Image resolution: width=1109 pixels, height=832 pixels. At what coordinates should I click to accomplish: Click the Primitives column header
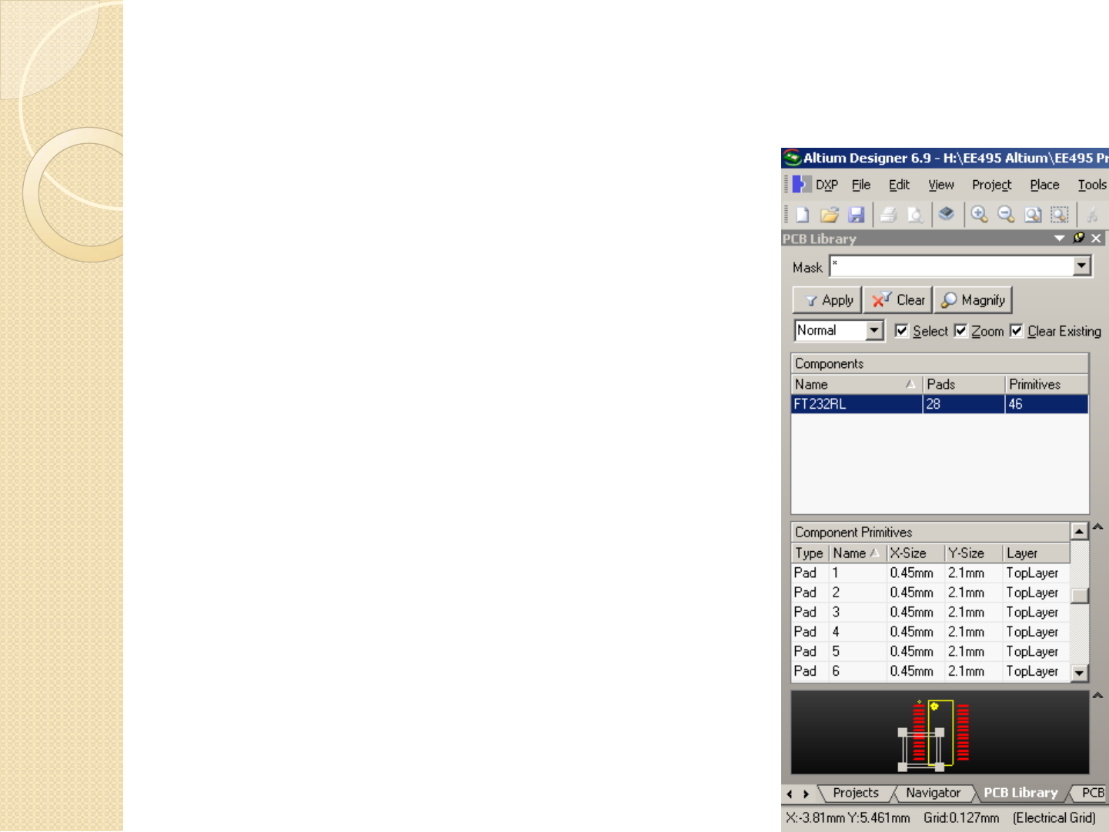(1047, 384)
